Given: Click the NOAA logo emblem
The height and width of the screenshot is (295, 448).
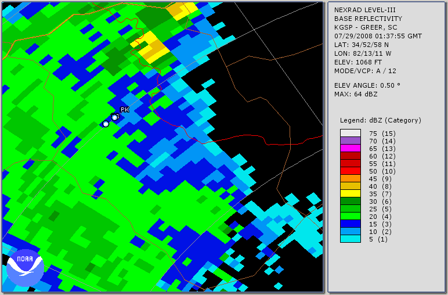Looking at the screenshot, I should [x=25, y=268].
